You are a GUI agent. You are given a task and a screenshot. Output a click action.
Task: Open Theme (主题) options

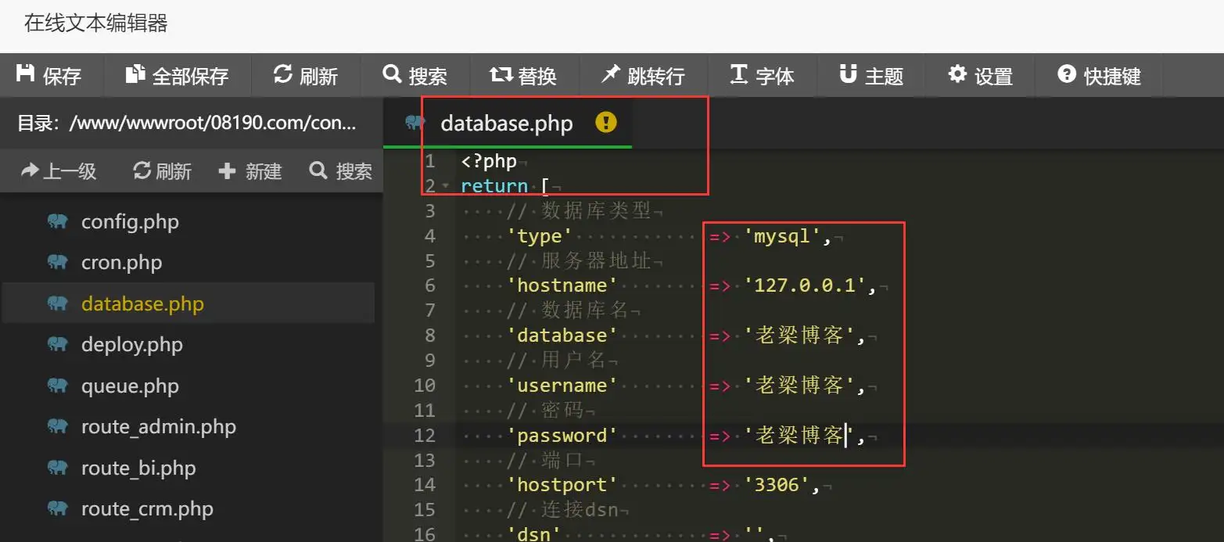pyautogui.click(x=871, y=76)
